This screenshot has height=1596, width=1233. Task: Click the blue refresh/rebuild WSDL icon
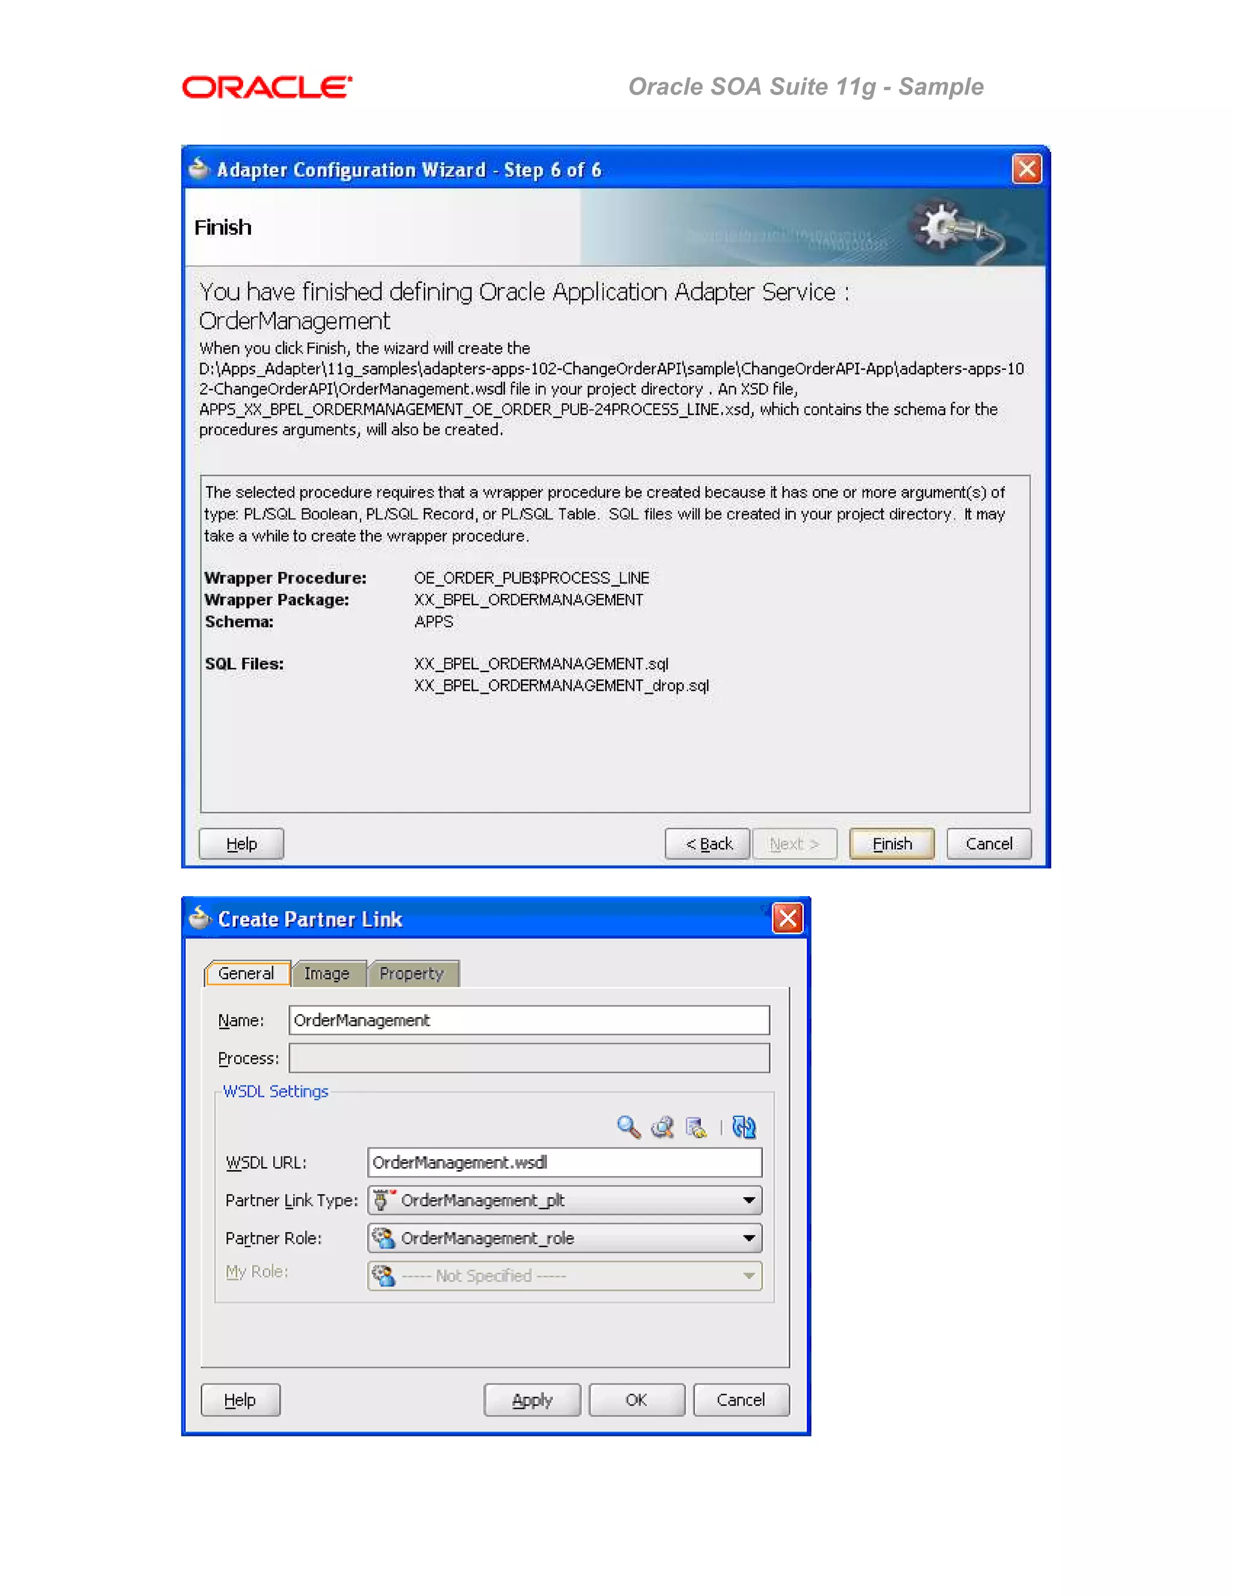(744, 1127)
